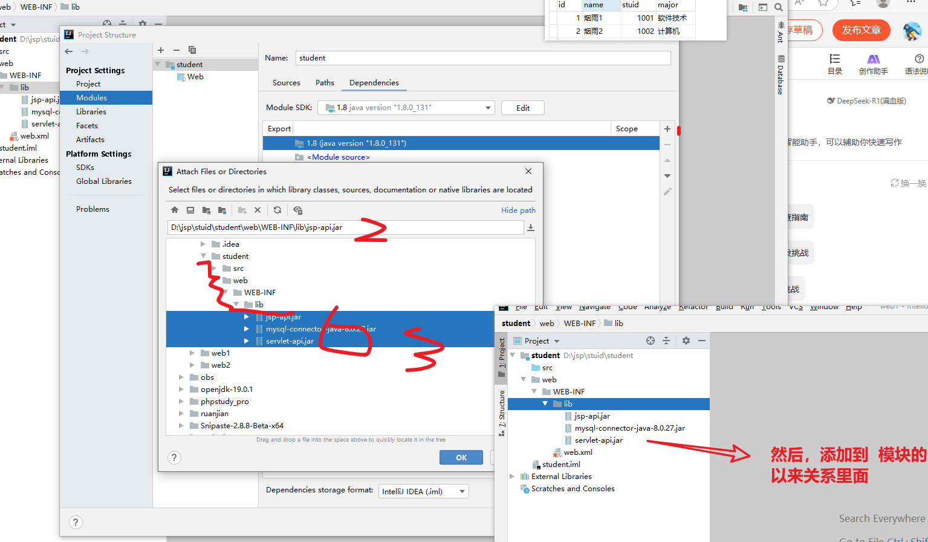Open help in Project Structure window bottom
Viewport: 928px width, 542px height.
[x=75, y=522]
